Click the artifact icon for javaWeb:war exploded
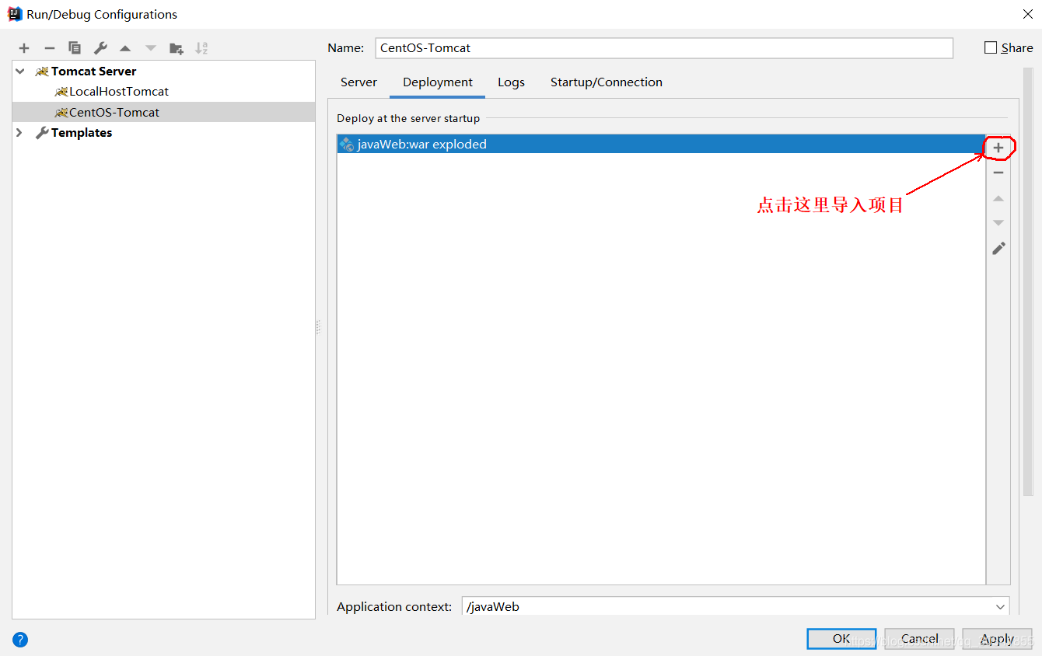Image resolution: width=1042 pixels, height=656 pixels. (347, 144)
